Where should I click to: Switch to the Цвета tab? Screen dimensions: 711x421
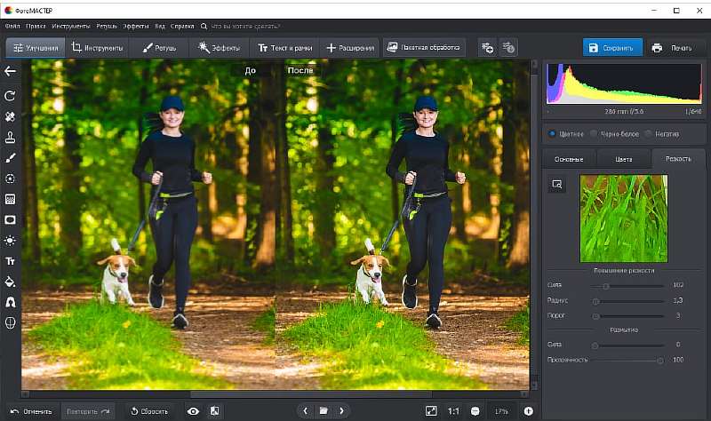click(x=624, y=159)
